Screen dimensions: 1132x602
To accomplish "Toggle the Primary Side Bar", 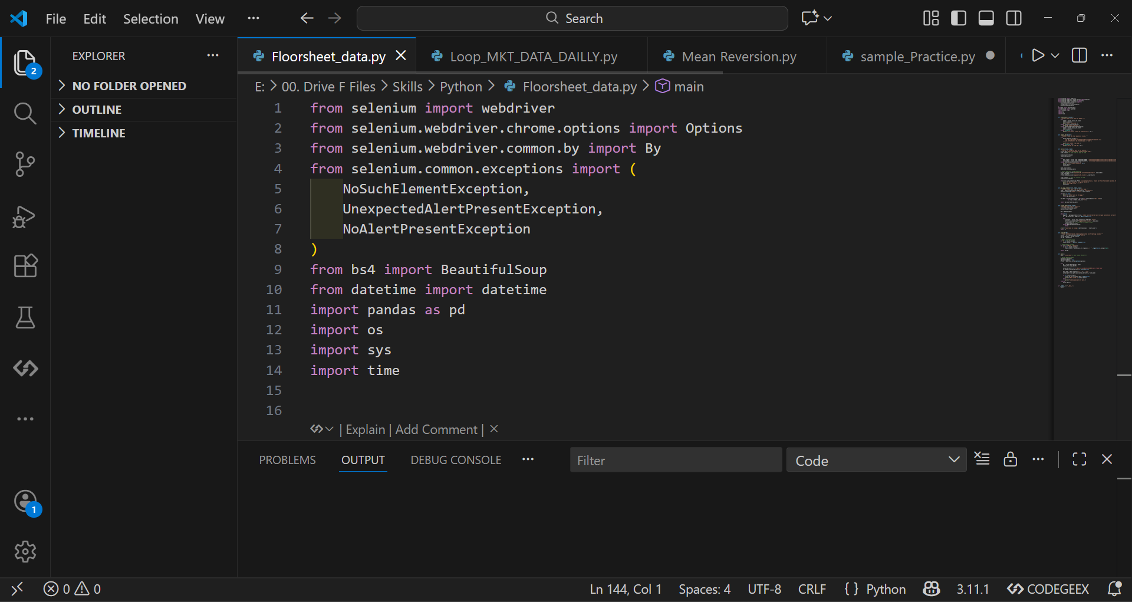I will pos(958,18).
